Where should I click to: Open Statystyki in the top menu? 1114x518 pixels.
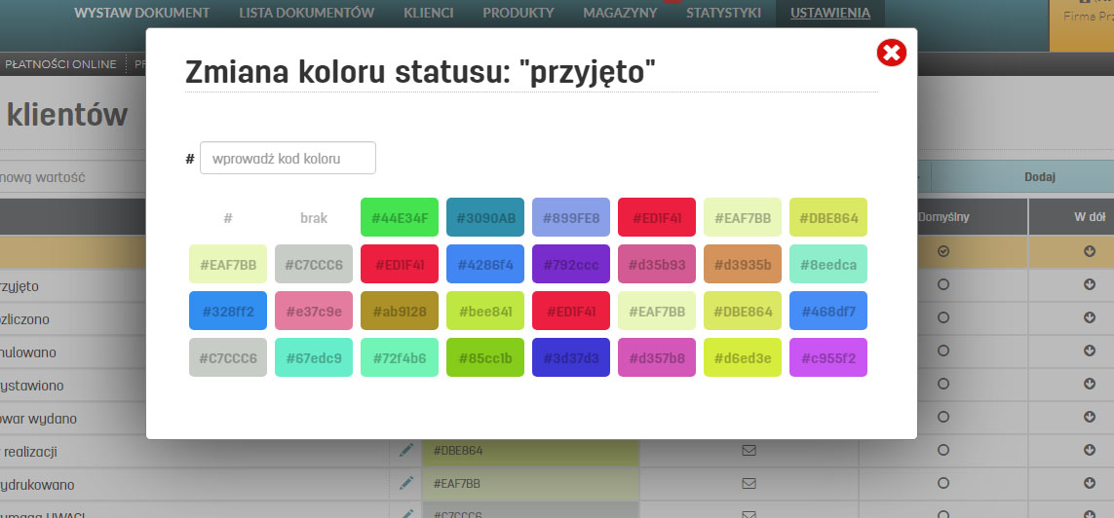click(723, 13)
